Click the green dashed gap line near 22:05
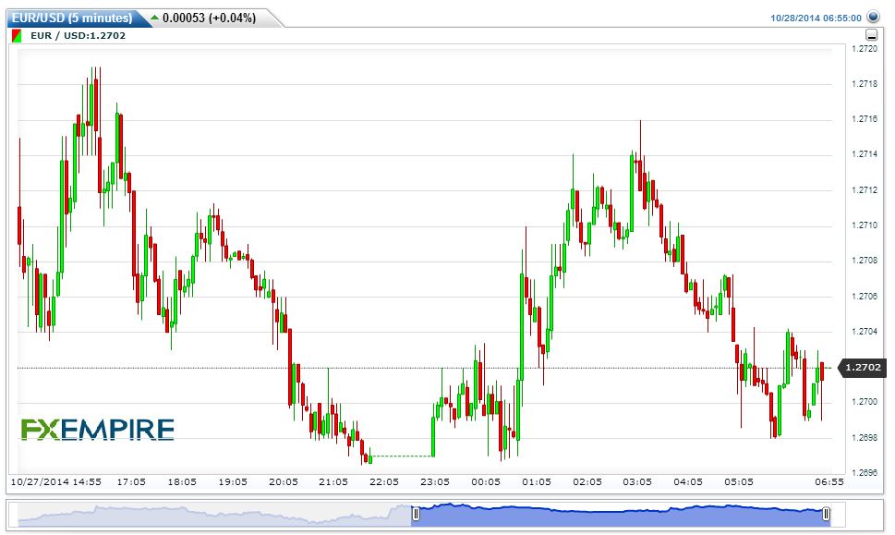 (402, 456)
